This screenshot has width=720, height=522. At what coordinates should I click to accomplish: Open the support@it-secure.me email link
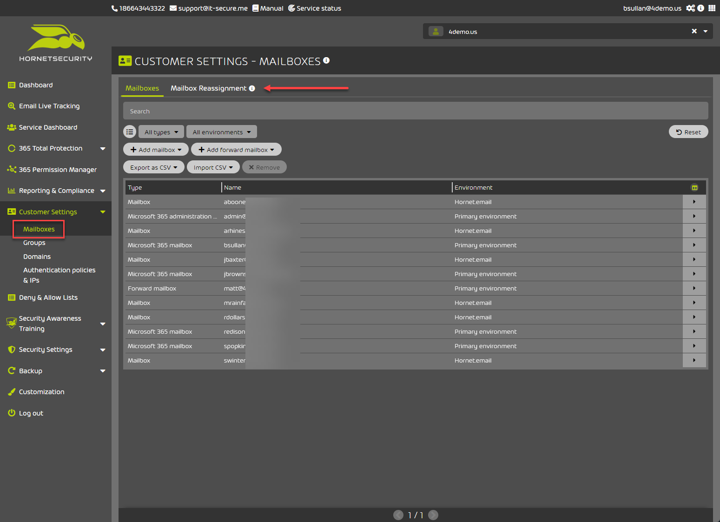tap(209, 8)
